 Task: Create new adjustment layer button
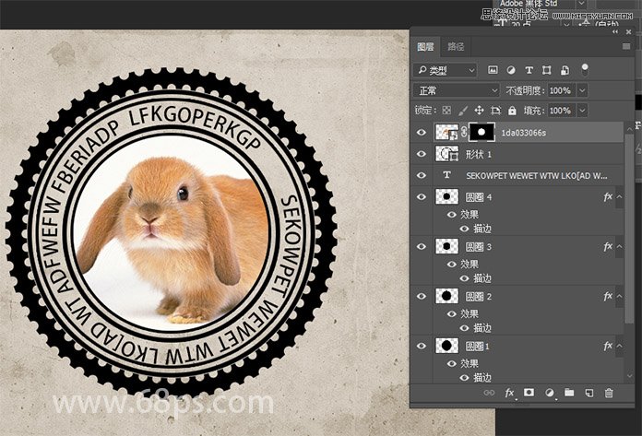coord(550,393)
